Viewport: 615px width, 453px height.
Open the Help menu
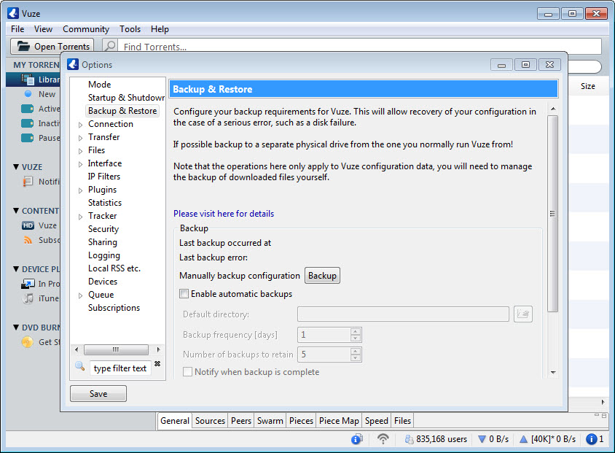(160, 29)
